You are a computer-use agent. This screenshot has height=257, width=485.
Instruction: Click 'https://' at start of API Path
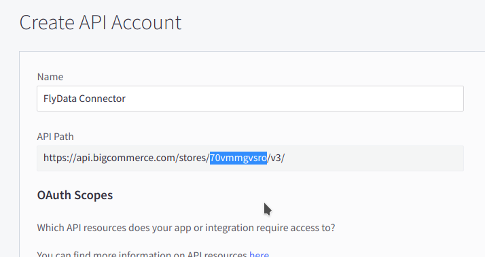click(x=60, y=158)
